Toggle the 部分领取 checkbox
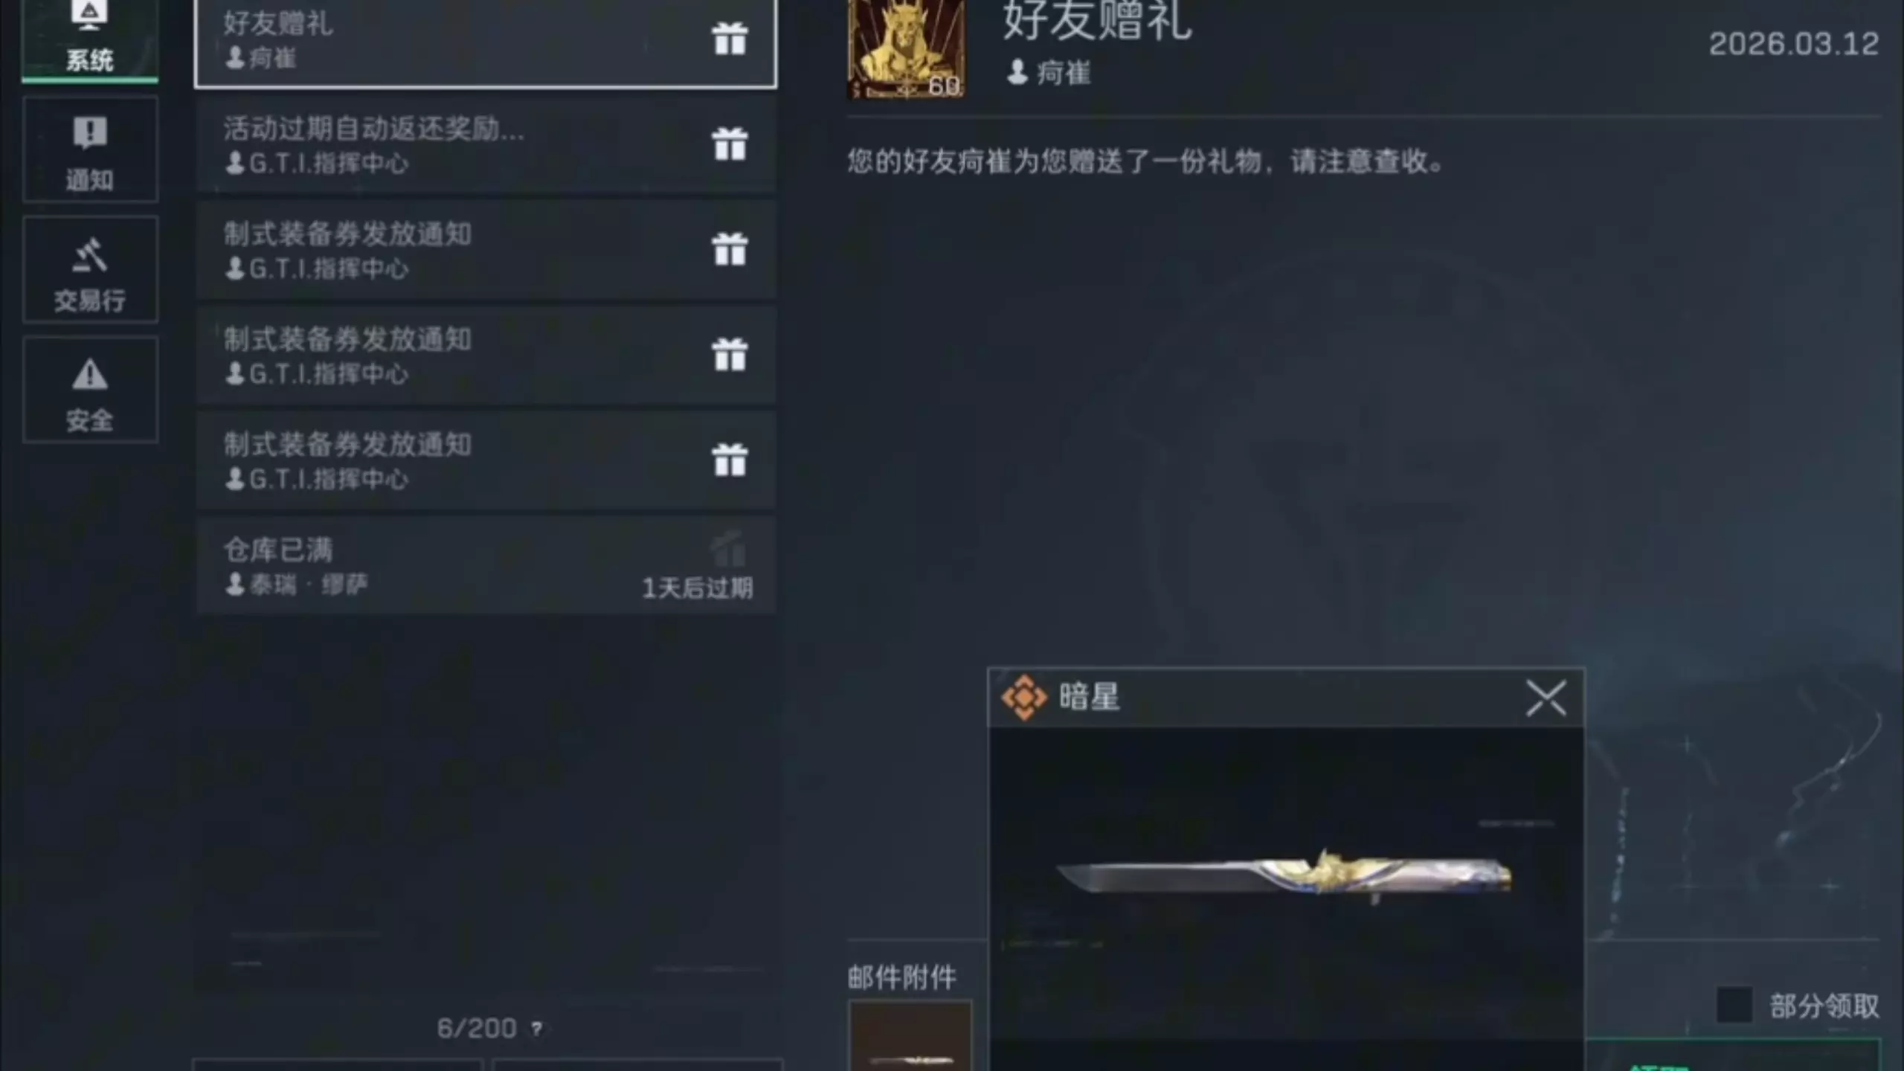1904x1071 pixels. (1734, 1006)
